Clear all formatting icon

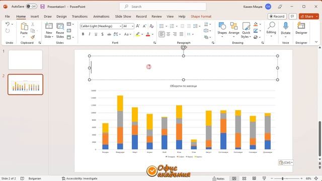[x=151, y=26]
